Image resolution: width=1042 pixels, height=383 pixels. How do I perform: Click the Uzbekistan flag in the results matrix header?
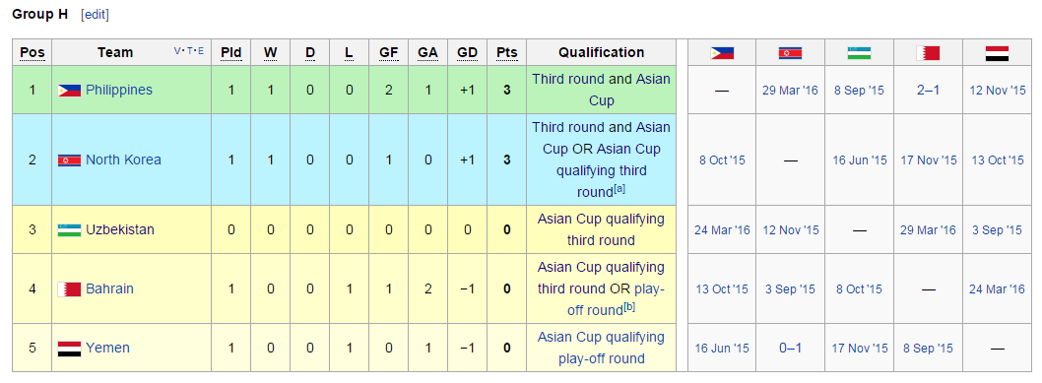pos(859,52)
